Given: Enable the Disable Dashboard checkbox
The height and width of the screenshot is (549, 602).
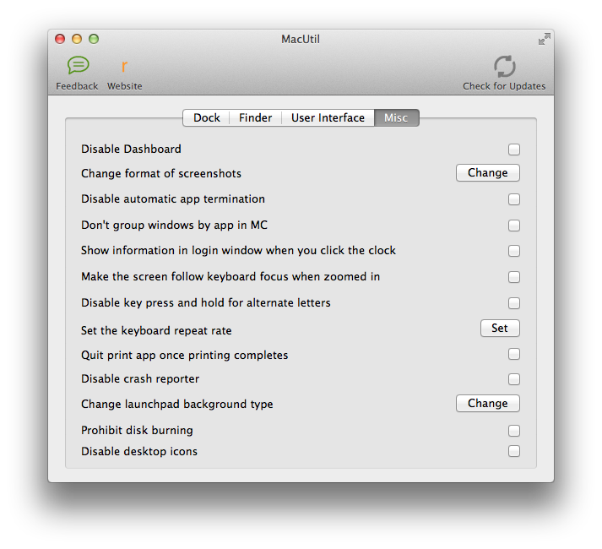Looking at the screenshot, I should tap(514, 149).
